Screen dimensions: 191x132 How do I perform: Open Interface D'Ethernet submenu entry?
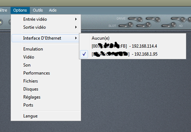click(45, 38)
